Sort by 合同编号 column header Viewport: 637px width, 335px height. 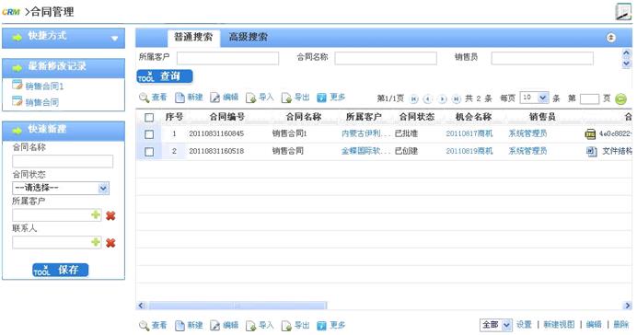pos(227,117)
